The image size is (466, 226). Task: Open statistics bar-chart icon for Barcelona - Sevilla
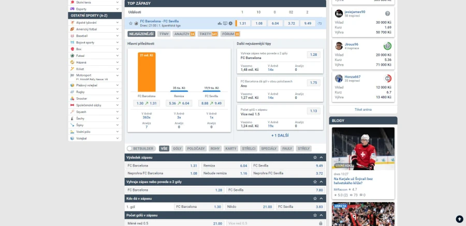[x=220, y=23]
